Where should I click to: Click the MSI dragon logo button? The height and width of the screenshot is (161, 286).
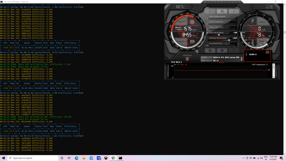pos(222,11)
